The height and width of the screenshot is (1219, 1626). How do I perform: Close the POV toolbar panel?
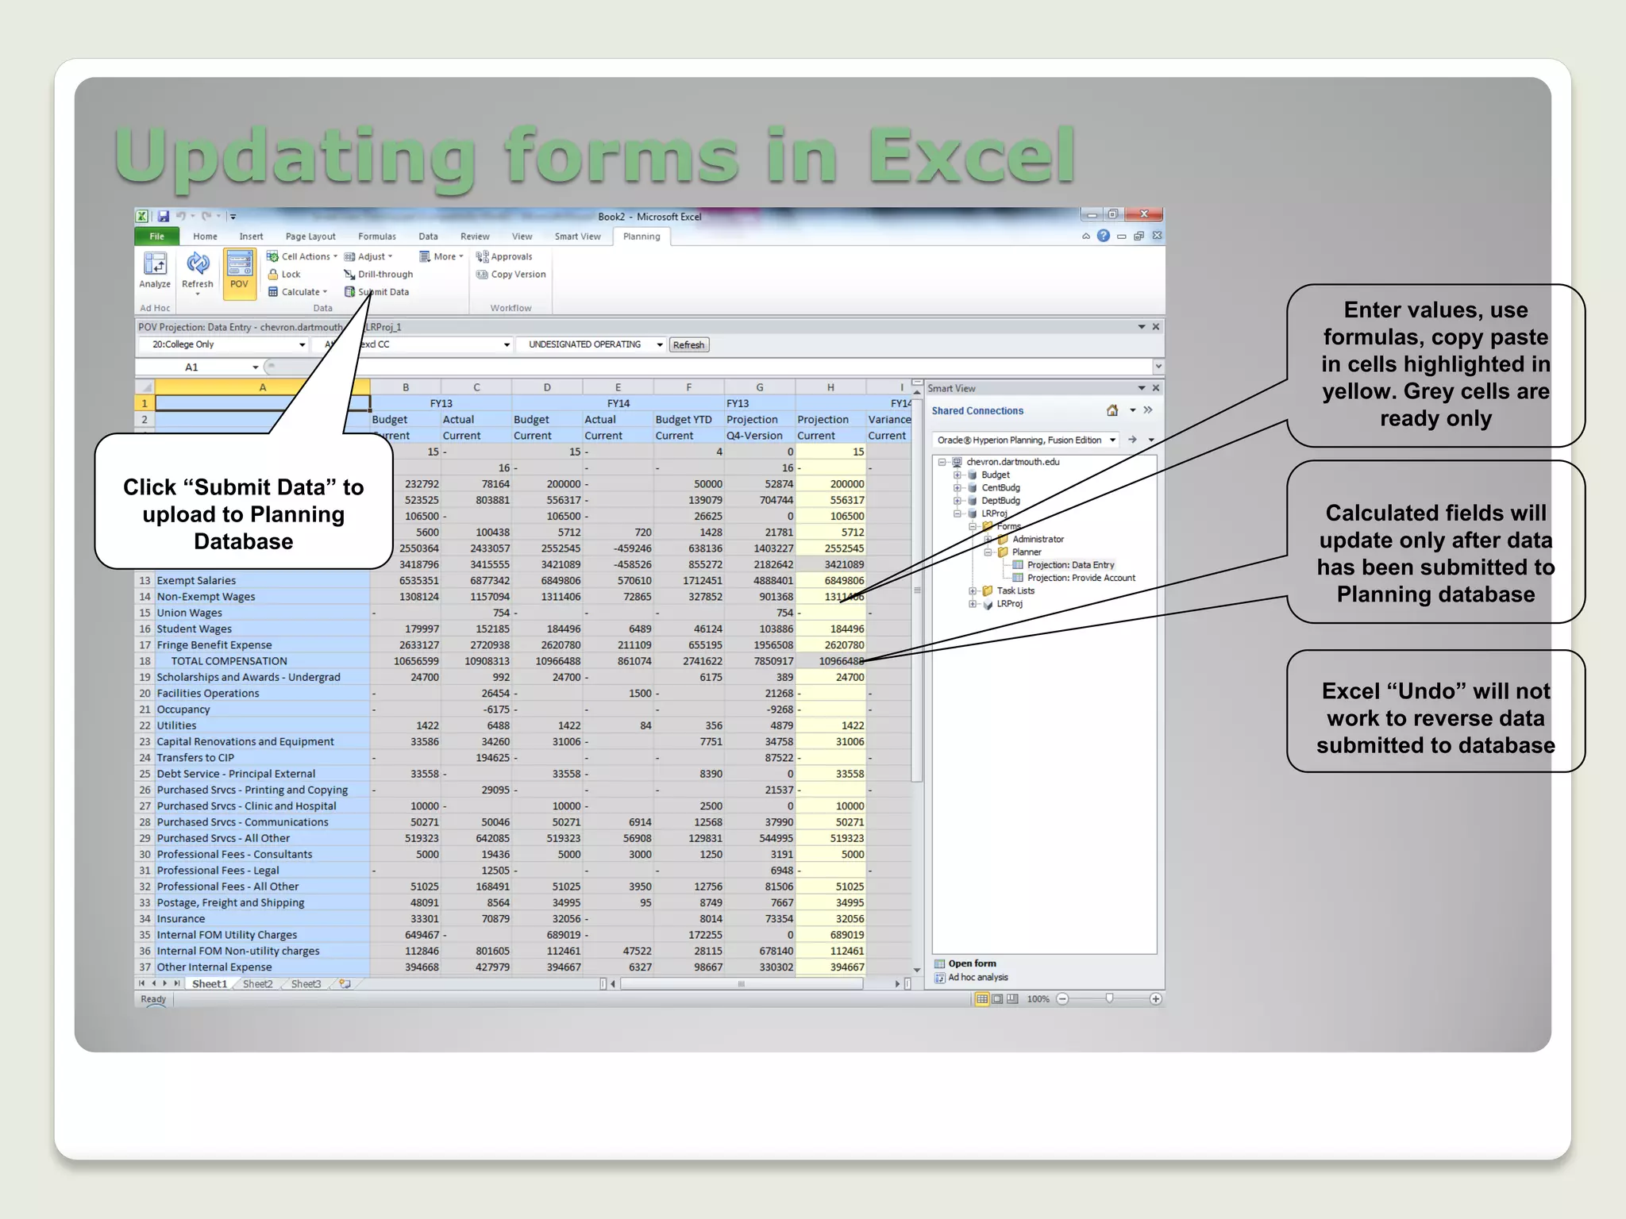[1156, 327]
